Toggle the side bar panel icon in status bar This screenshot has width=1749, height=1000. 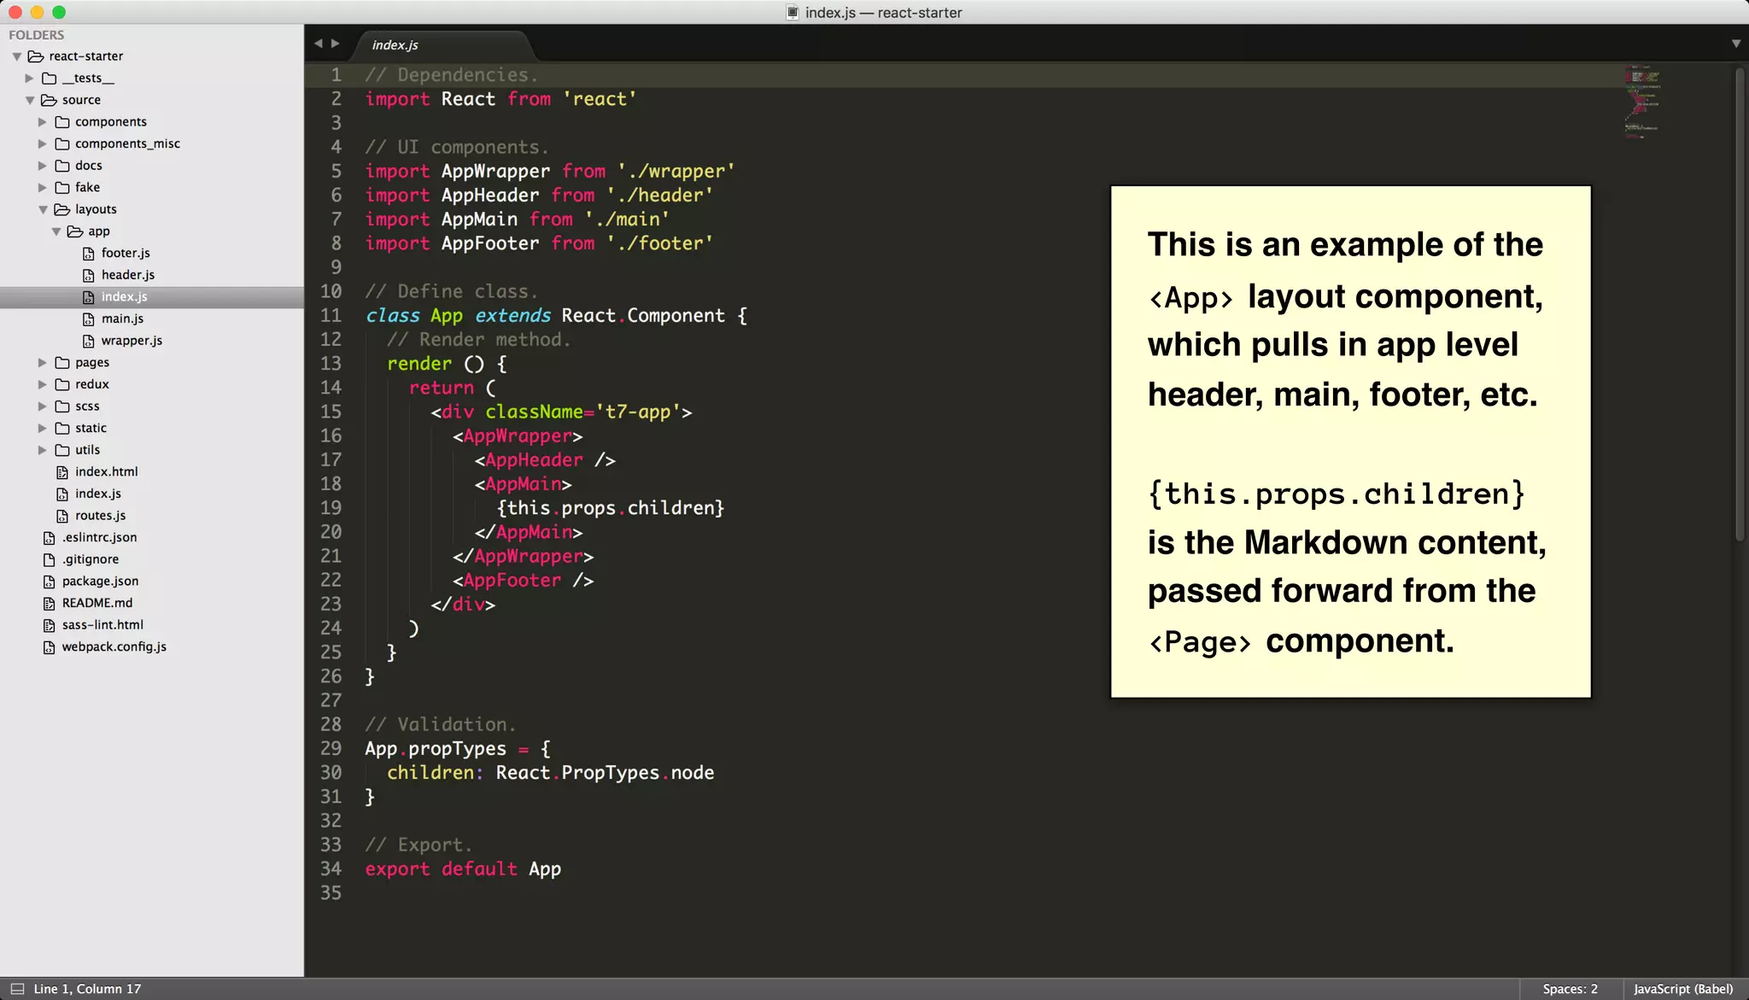click(17, 989)
